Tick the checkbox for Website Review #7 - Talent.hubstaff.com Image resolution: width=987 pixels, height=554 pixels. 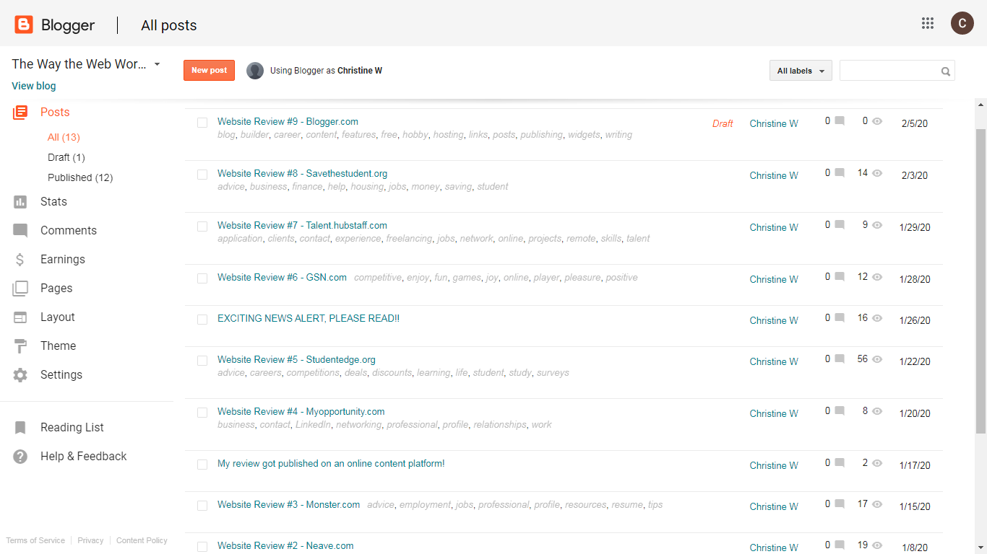(202, 227)
